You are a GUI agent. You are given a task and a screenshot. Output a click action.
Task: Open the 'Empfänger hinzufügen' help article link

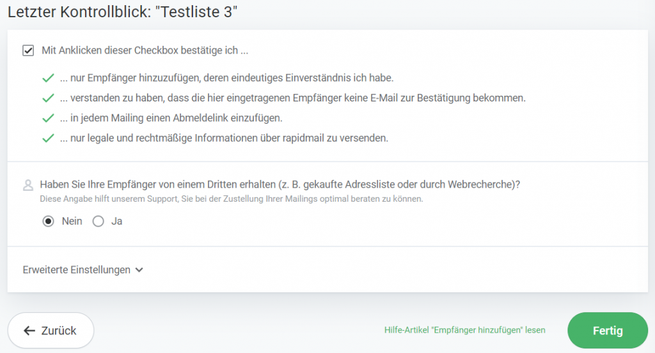(x=464, y=330)
